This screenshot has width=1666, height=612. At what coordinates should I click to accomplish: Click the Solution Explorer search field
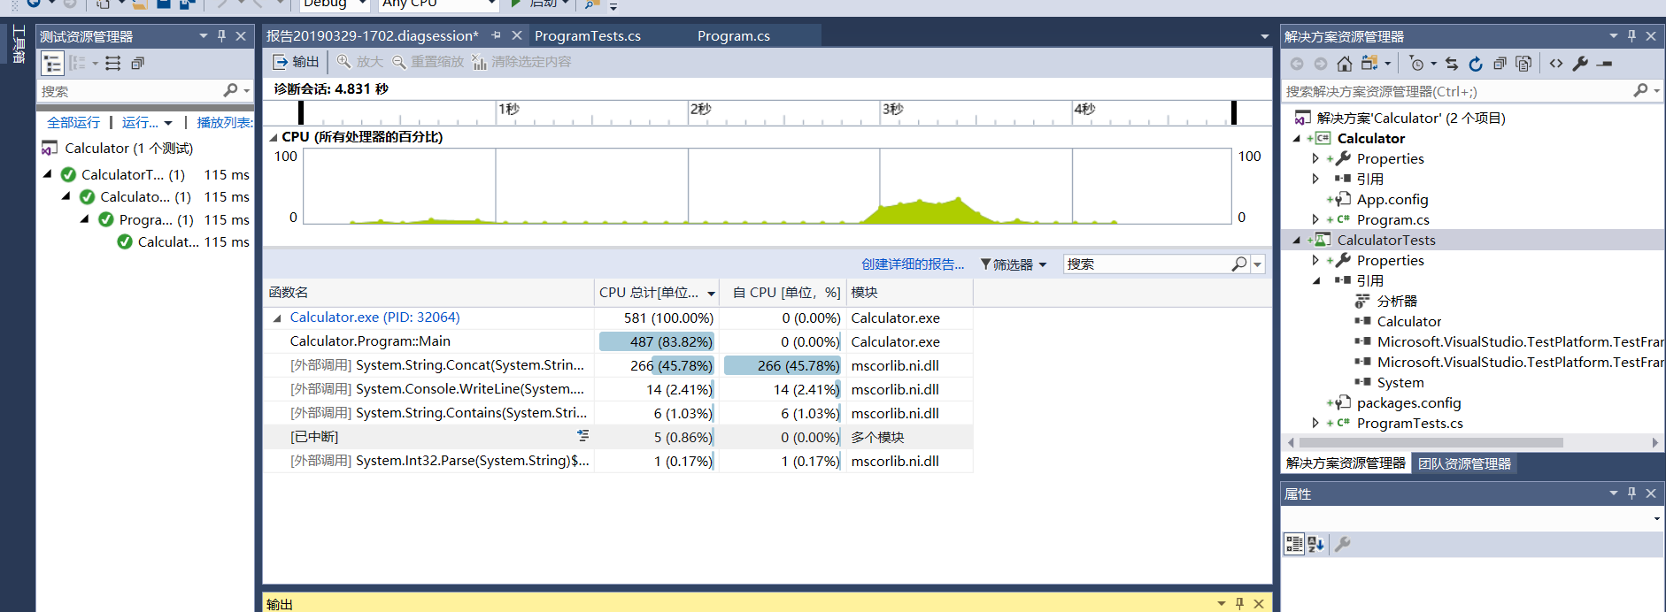1456,91
